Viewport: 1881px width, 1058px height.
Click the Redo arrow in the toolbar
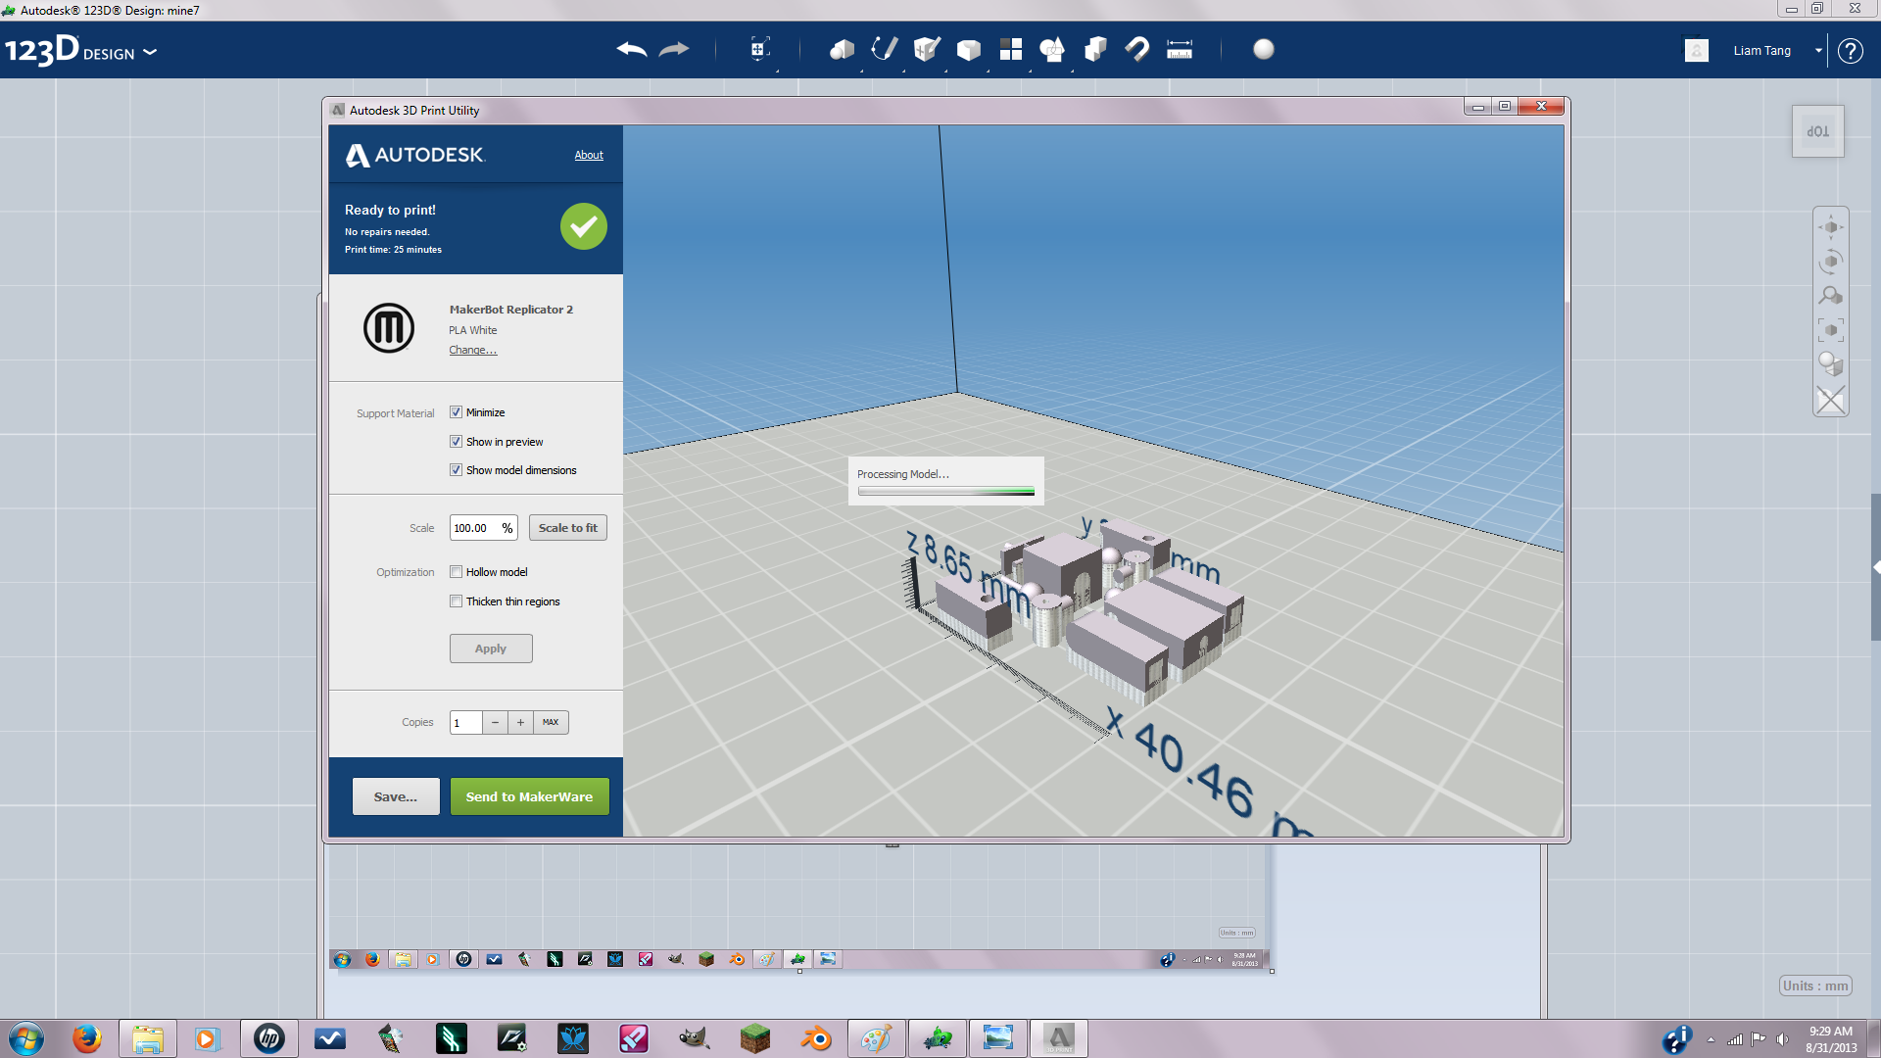point(674,49)
